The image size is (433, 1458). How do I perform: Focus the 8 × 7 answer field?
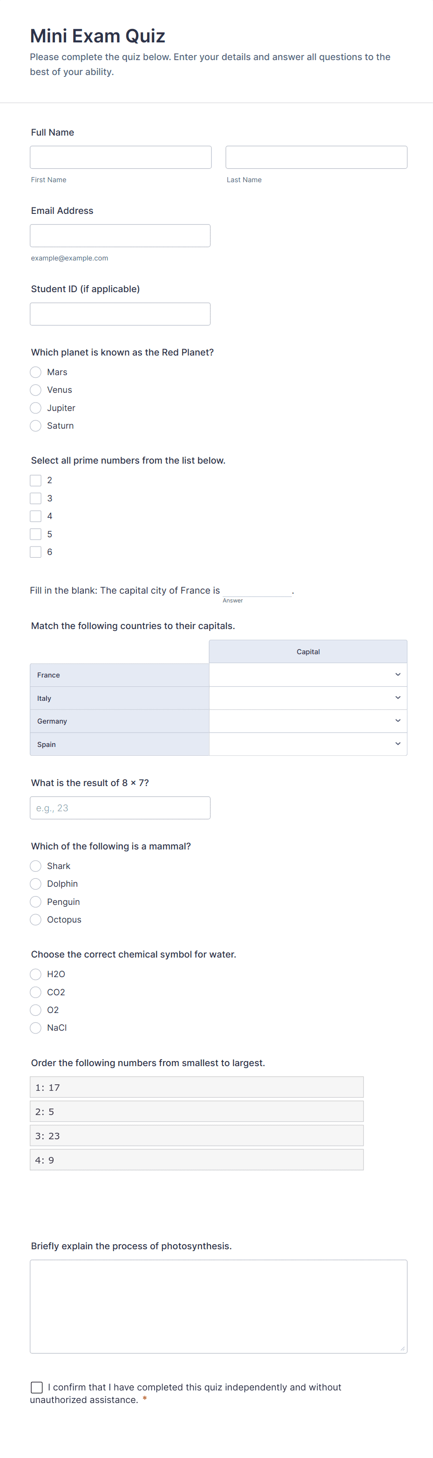tap(120, 808)
